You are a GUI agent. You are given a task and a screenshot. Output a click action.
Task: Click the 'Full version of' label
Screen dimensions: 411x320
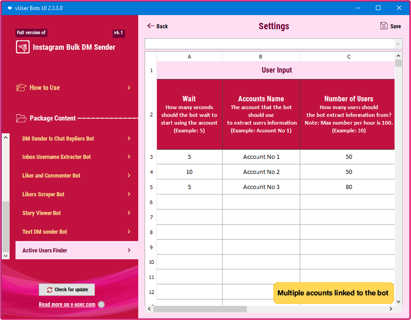pyautogui.click(x=31, y=32)
